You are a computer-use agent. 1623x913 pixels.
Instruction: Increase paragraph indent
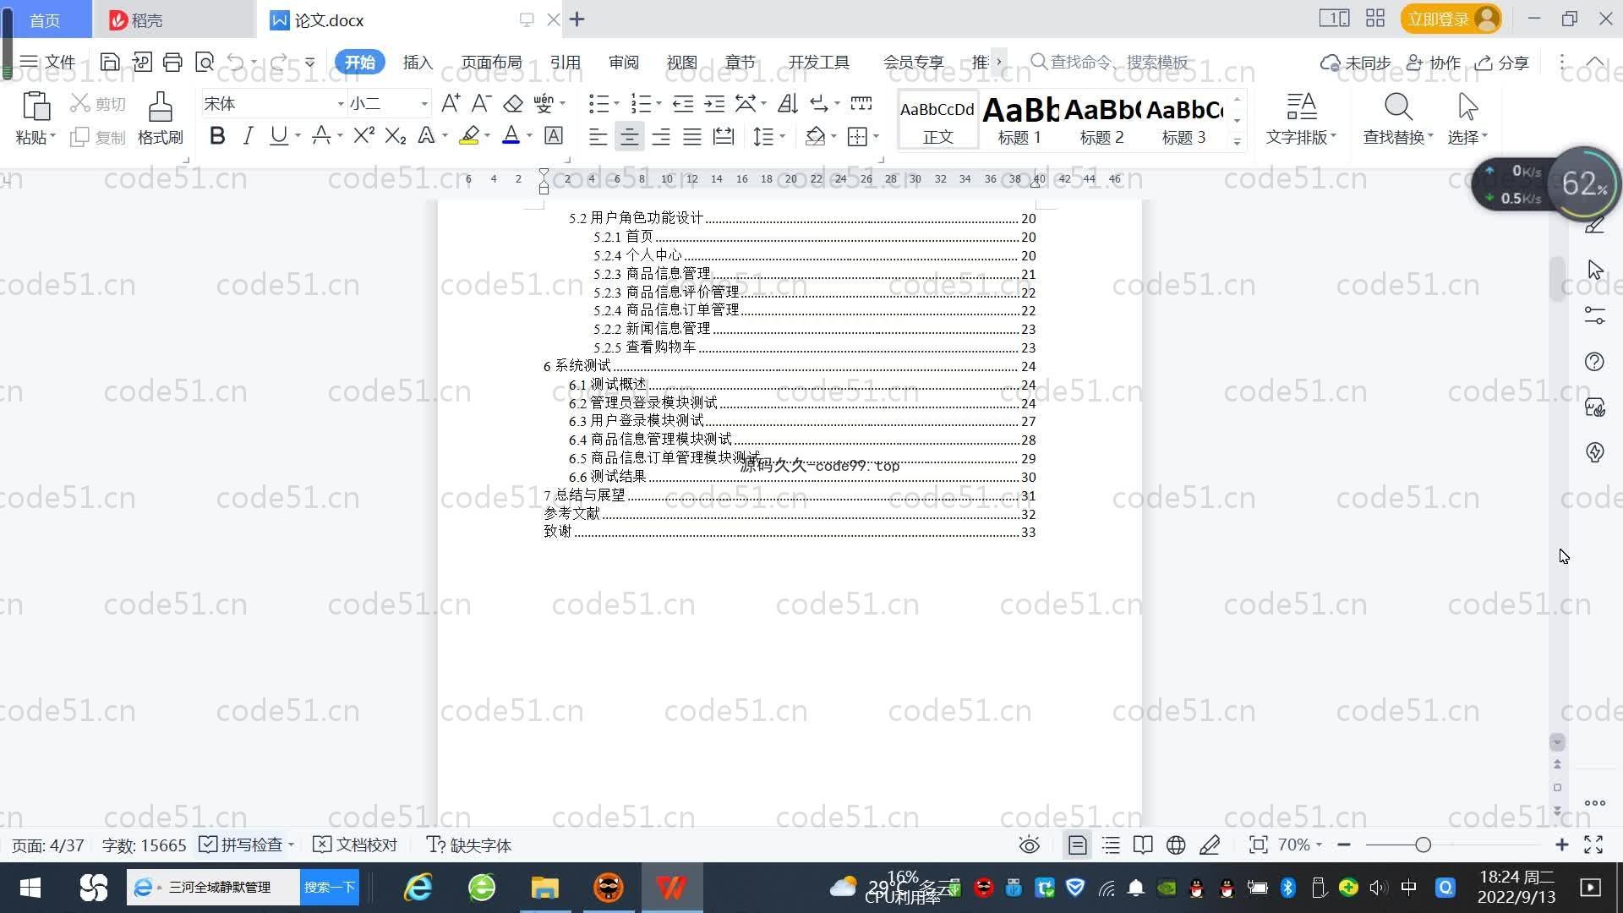coord(715,103)
